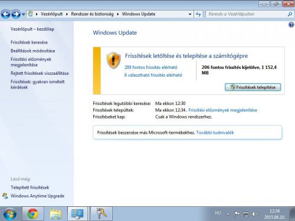Go back with the Back arrow button
The image size is (295, 221).
[5, 14]
